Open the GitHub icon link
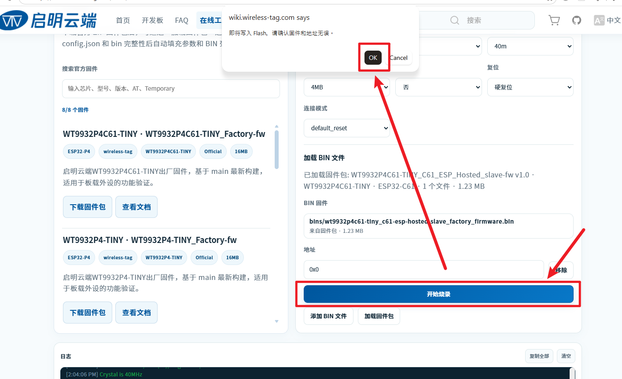Viewport: 622px width, 379px height. [577, 20]
